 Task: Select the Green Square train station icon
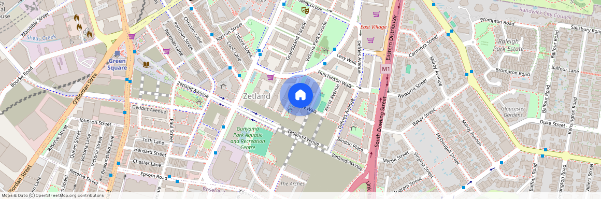[117, 53]
